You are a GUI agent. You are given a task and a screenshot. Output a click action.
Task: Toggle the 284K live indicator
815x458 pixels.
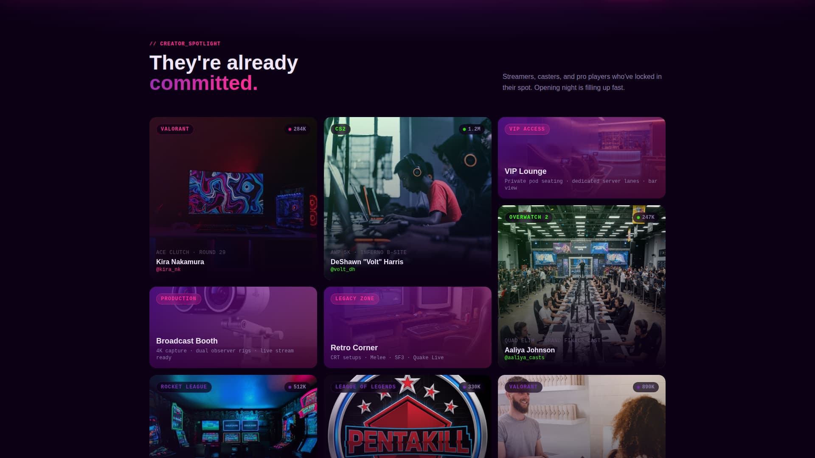point(297,129)
